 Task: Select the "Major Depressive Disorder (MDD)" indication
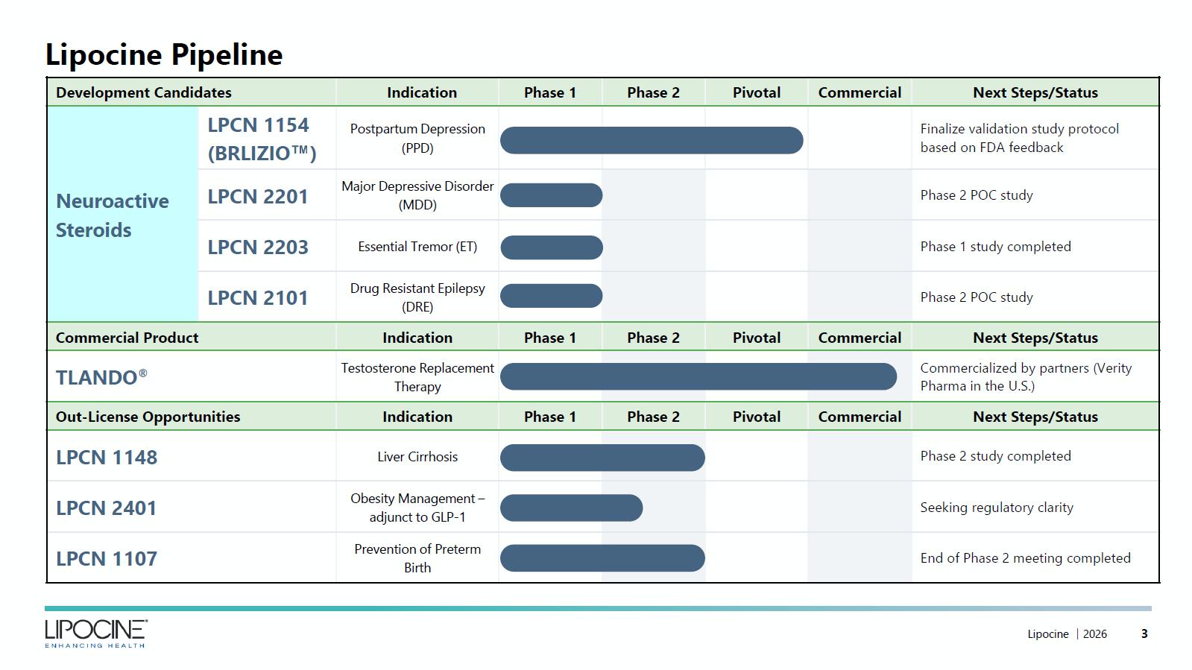tap(417, 195)
